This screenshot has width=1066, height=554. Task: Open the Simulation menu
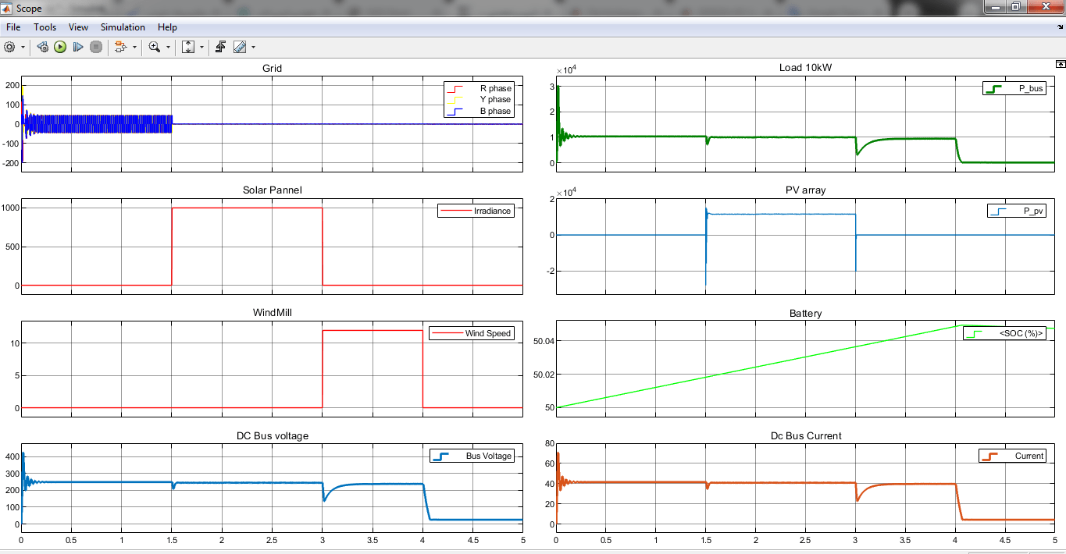coord(123,27)
